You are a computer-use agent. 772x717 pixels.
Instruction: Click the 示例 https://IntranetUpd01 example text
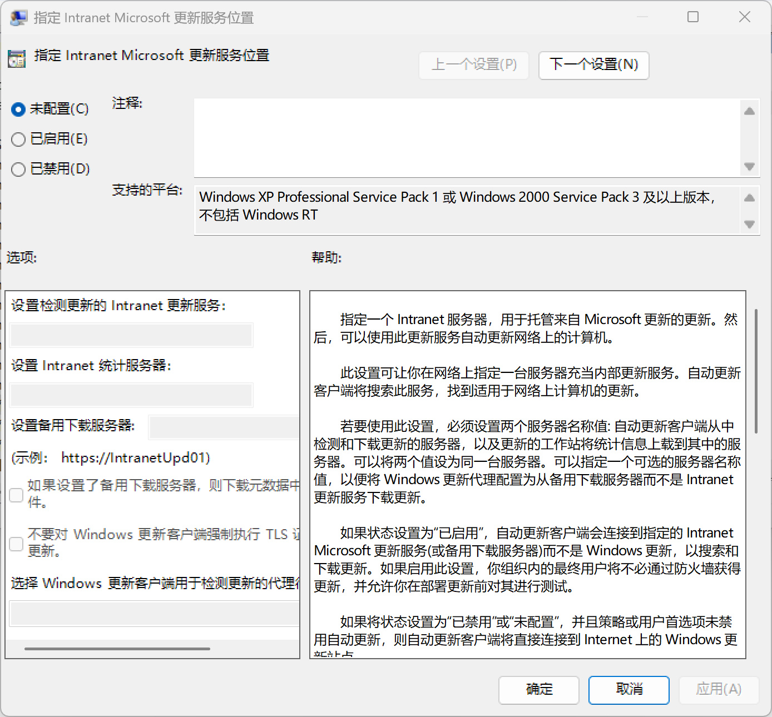coord(111,458)
